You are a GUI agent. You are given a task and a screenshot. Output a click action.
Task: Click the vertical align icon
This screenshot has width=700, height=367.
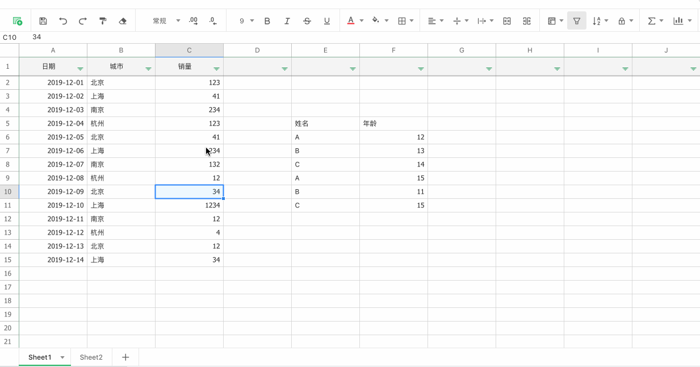pyautogui.click(x=457, y=21)
